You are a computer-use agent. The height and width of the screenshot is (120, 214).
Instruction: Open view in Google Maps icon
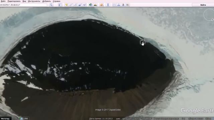click(x=128, y=5)
